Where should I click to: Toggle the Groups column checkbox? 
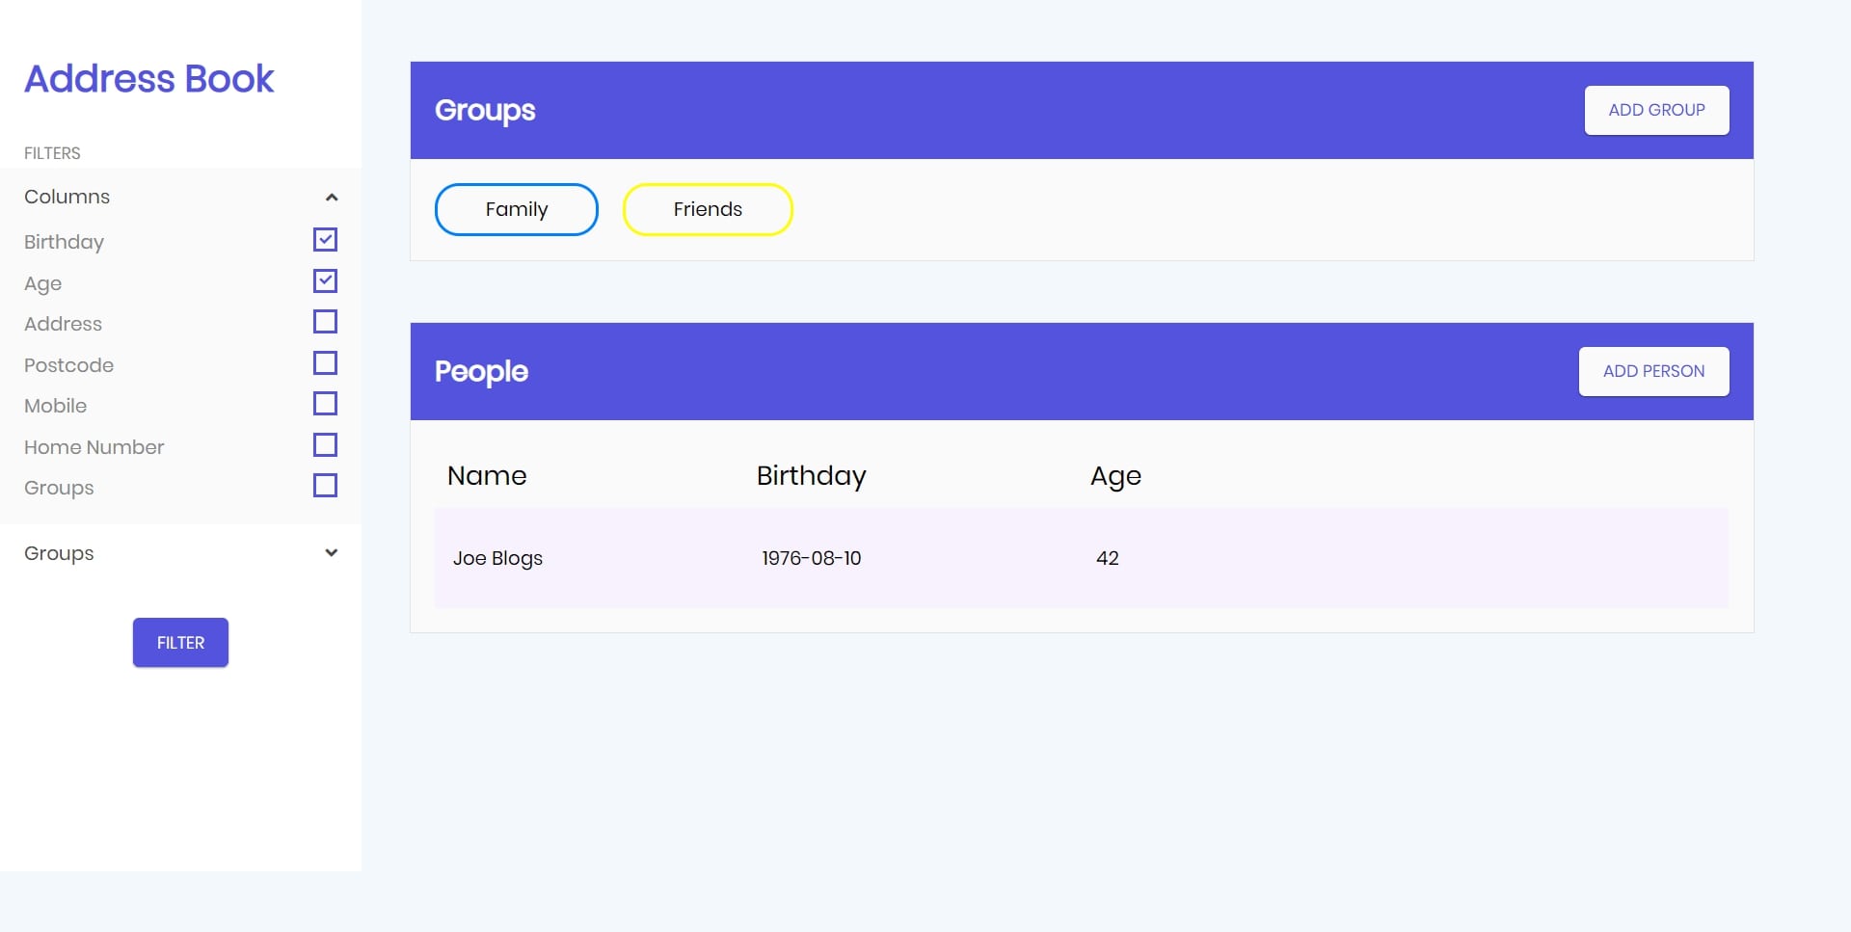(x=325, y=486)
